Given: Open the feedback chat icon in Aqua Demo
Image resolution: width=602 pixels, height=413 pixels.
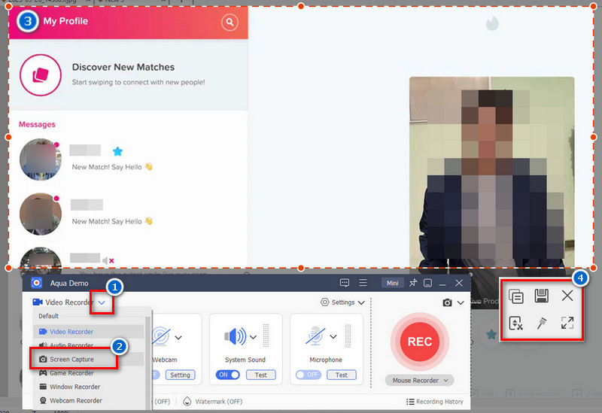Looking at the screenshot, I should tap(345, 283).
